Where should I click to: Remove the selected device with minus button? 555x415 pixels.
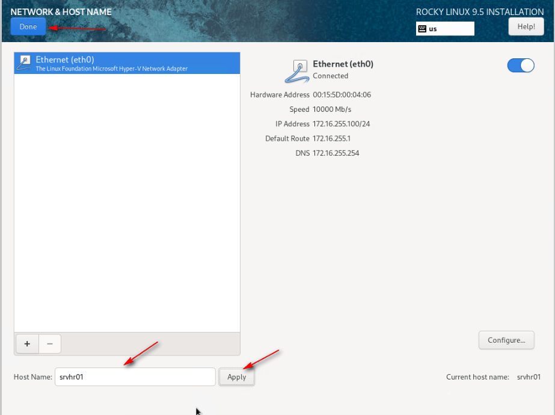point(50,343)
